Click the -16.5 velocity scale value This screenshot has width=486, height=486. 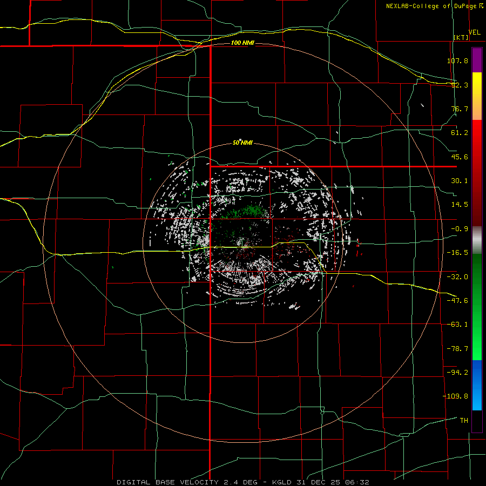(457, 253)
